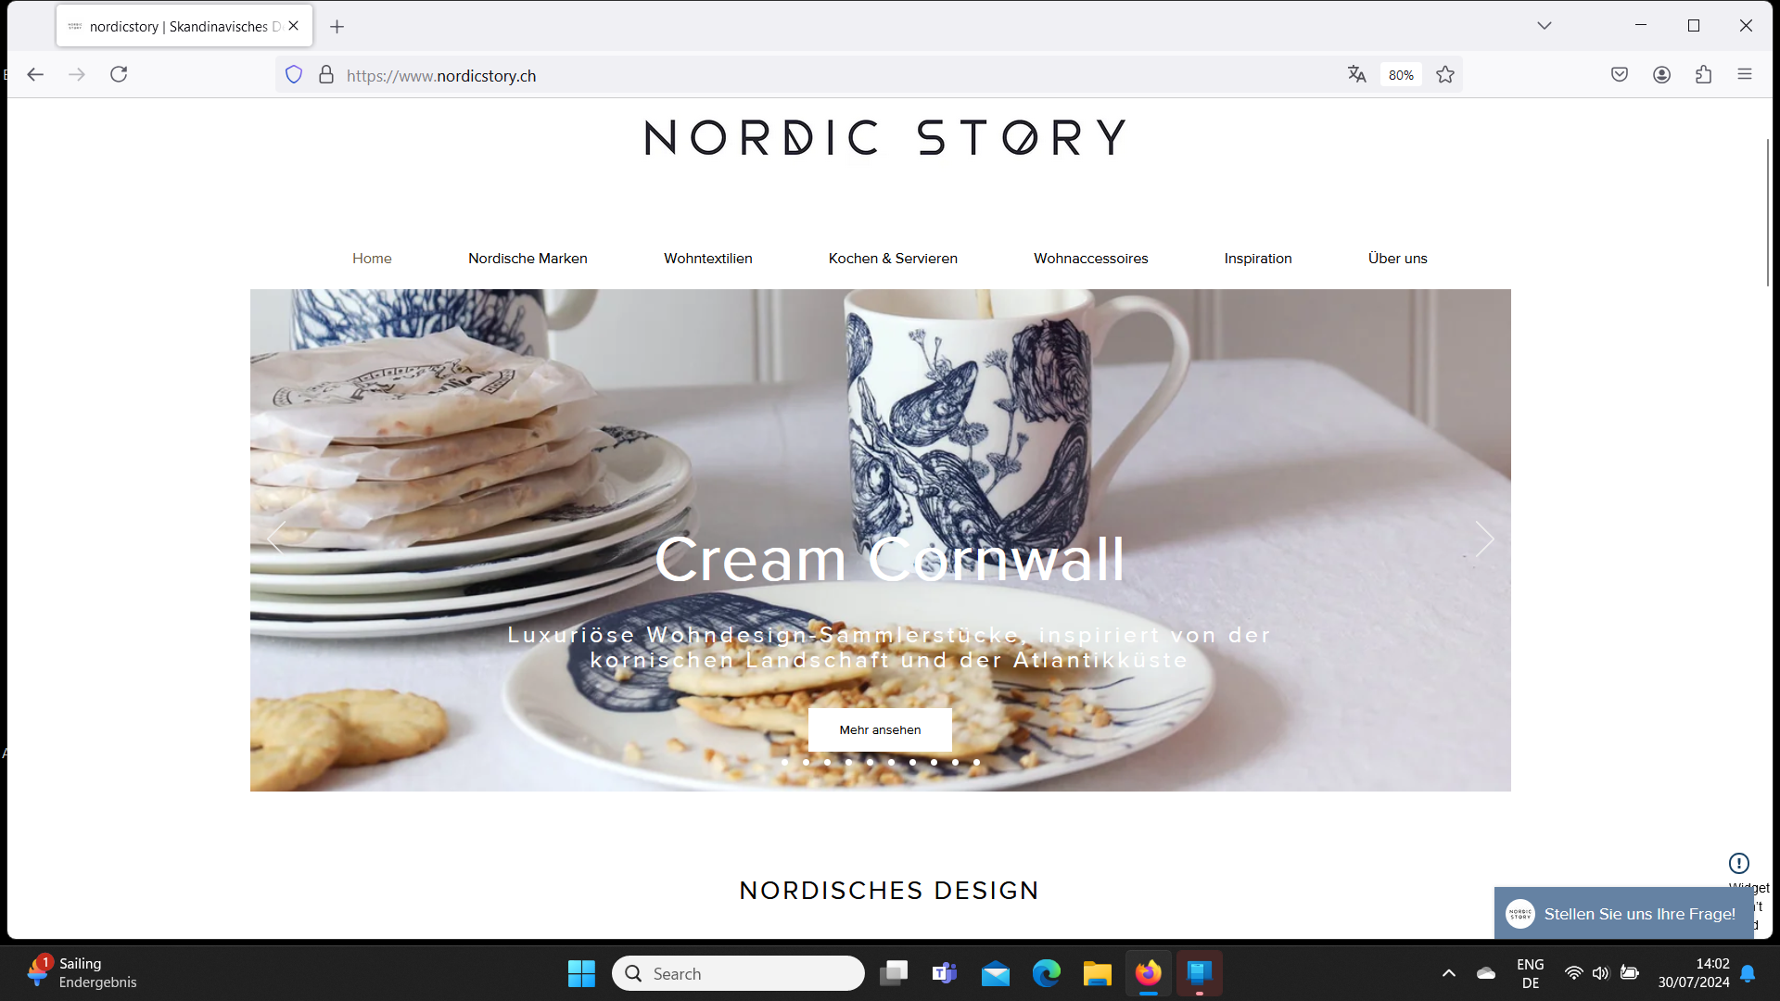The image size is (1780, 1001).
Task: Click the browser reload page icon
Action: pos(119,74)
